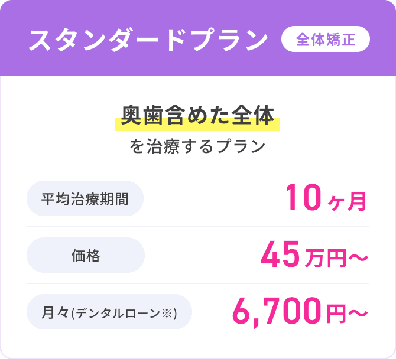
Task: Select the 平均治療期間 label pill
Action: coord(85,198)
